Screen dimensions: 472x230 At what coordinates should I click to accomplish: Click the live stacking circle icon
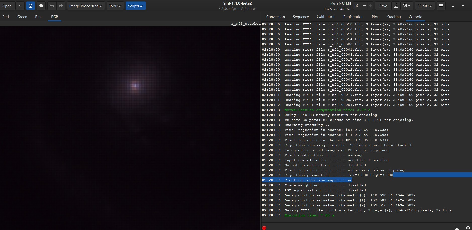click(x=41, y=6)
